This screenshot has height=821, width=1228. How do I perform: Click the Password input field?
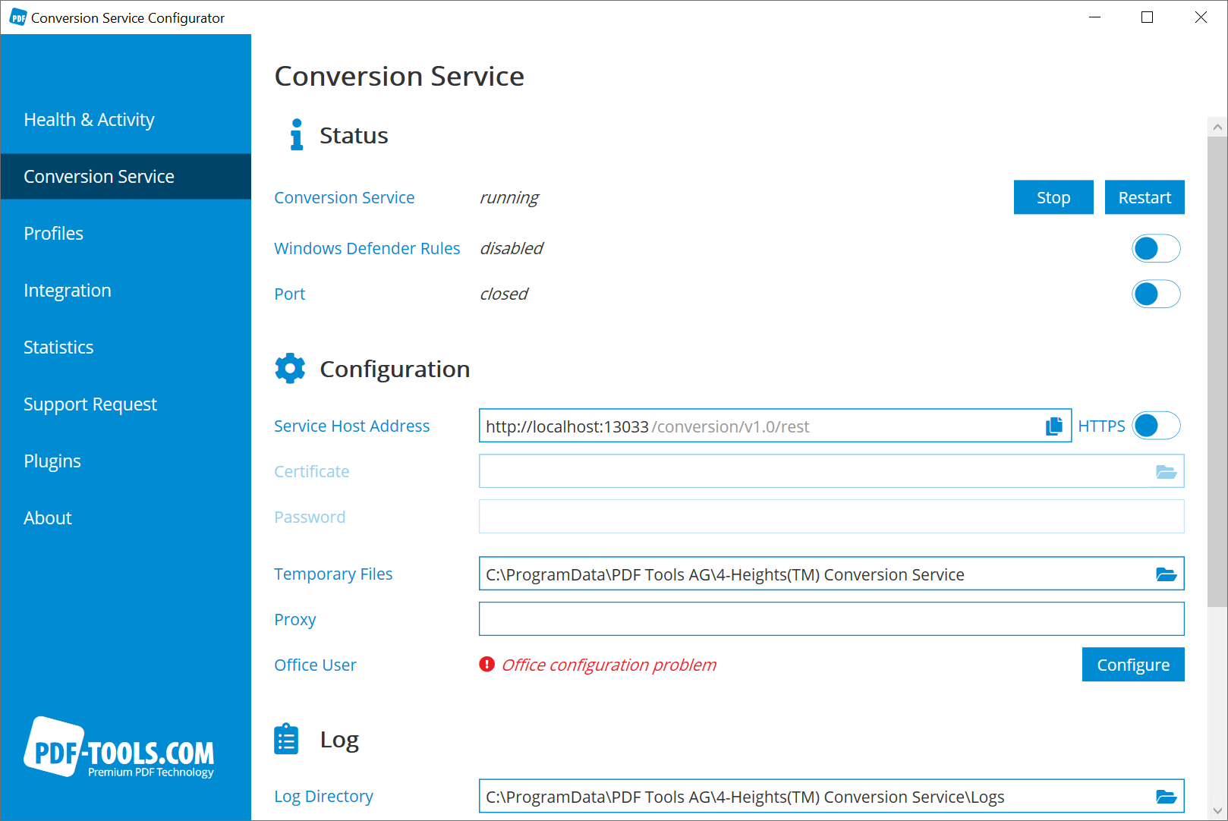point(832,517)
